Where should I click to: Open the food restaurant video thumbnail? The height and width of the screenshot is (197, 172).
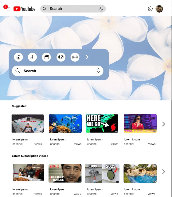(29, 172)
